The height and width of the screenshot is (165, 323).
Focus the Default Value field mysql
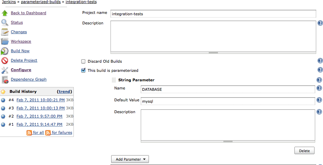[x=228, y=101]
